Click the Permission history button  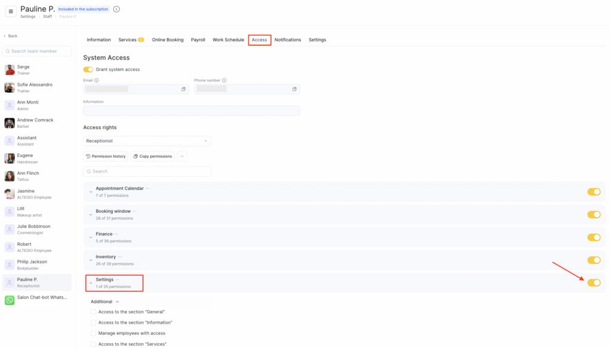tap(105, 156)
